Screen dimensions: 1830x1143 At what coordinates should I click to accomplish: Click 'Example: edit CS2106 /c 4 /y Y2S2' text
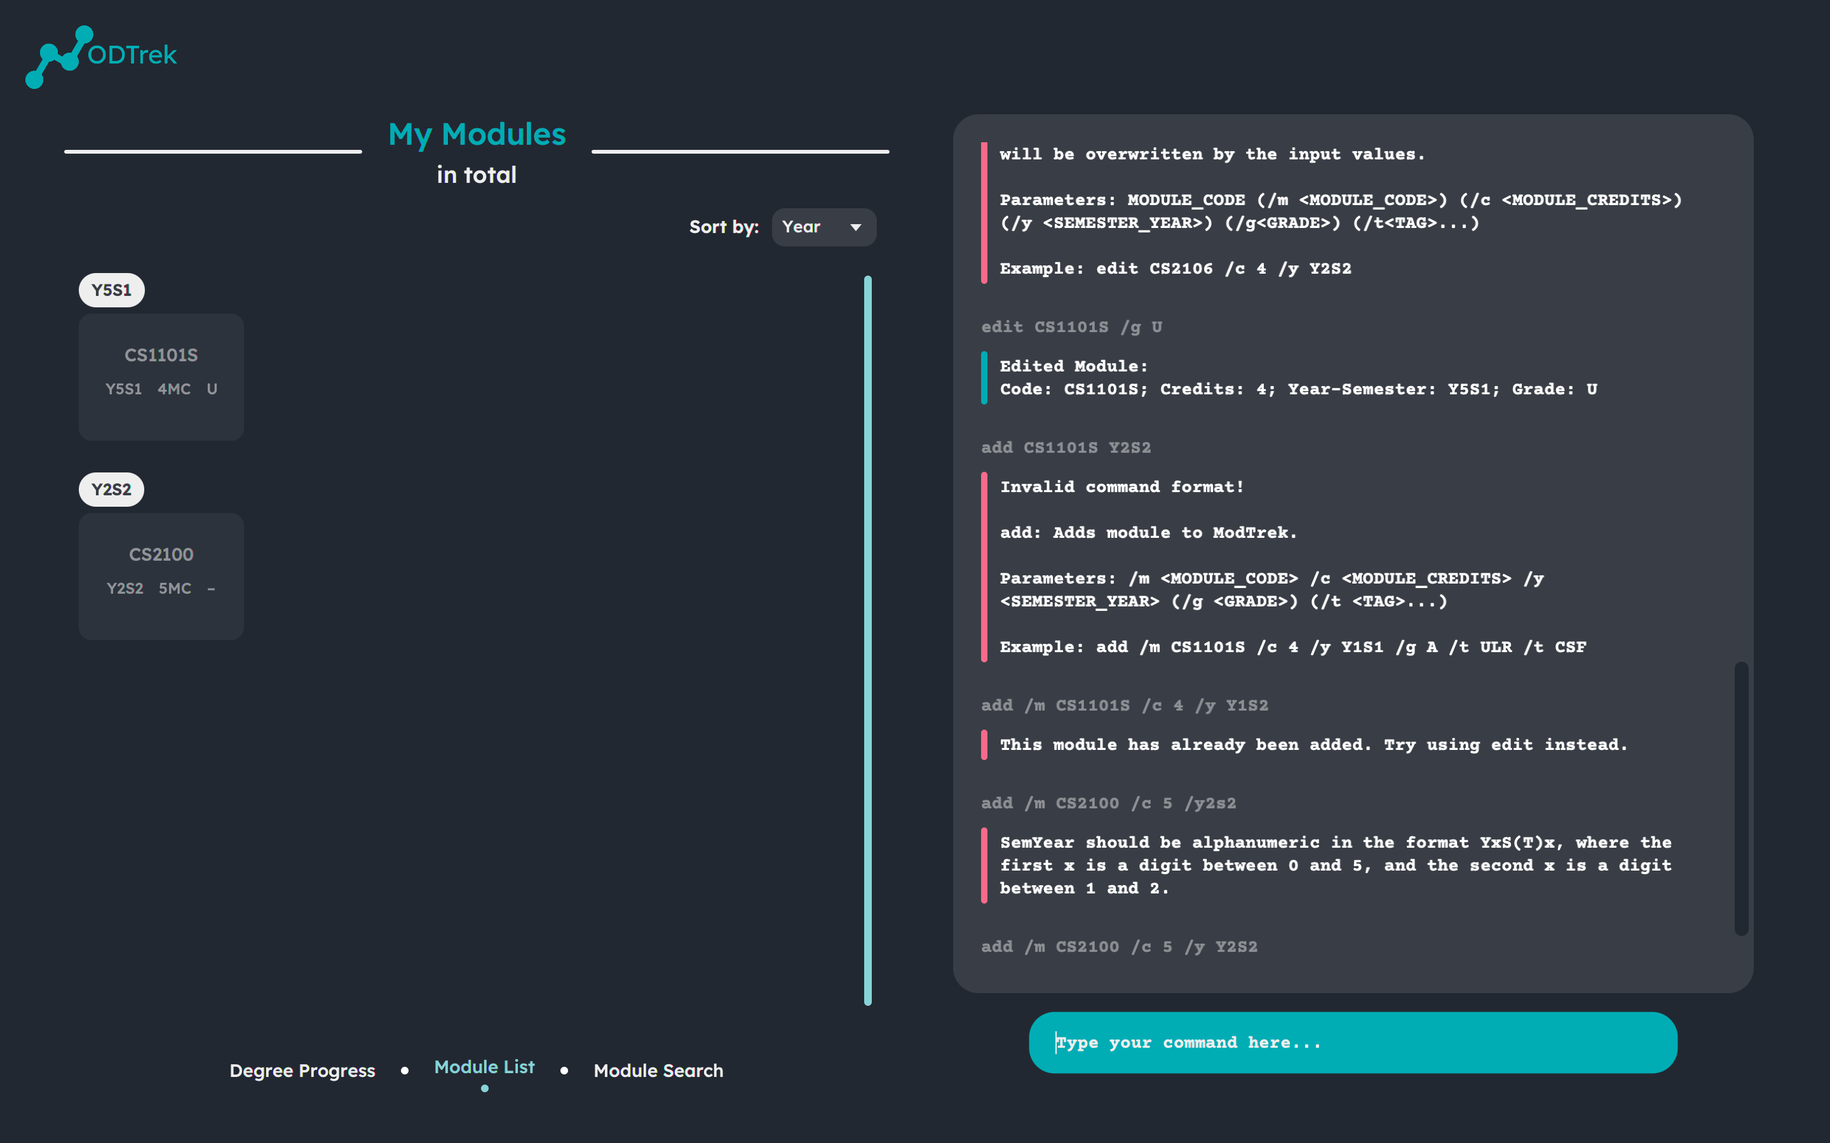point(1175,269)
